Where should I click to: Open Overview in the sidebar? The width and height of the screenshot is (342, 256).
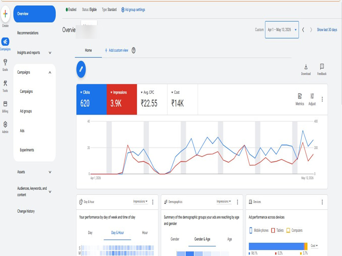(35, 14)
